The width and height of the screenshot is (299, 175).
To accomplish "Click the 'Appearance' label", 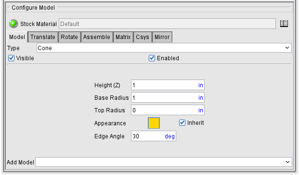I will pos(110,123).
